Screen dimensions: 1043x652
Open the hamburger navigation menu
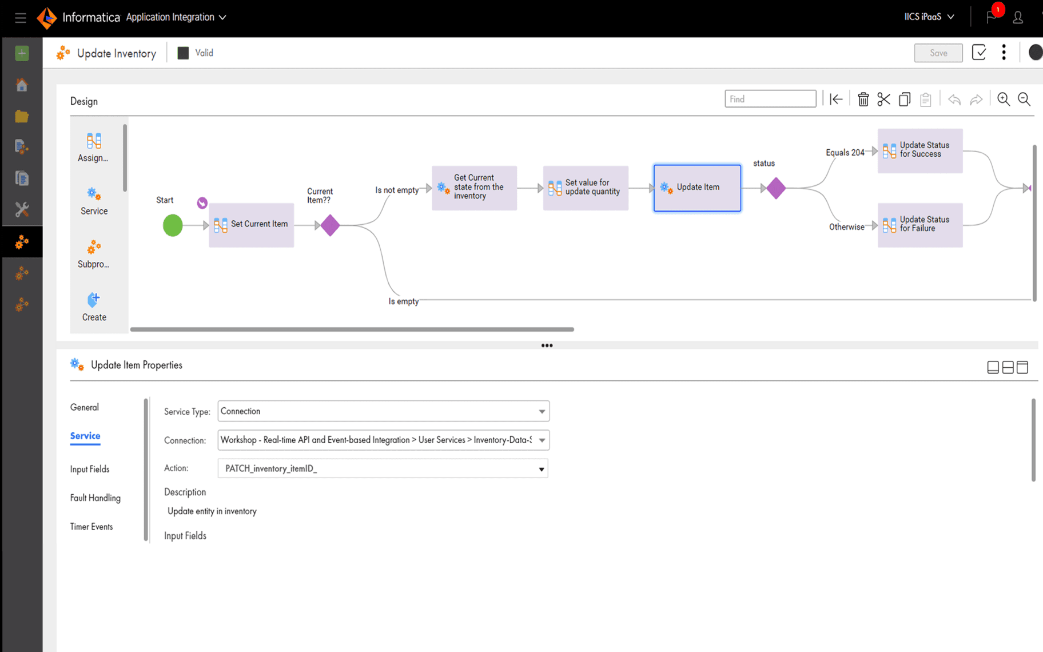20,17
